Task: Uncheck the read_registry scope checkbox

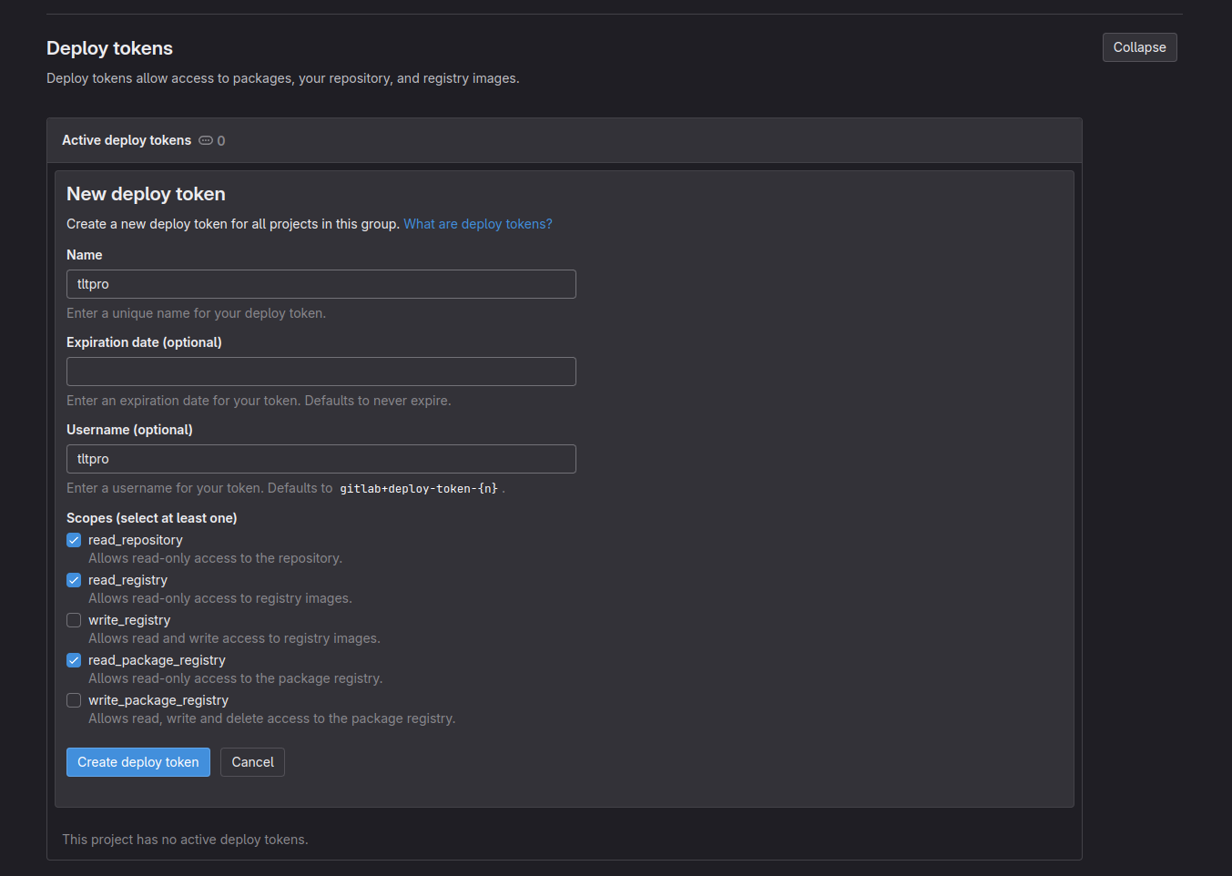Action: (74, 580)
